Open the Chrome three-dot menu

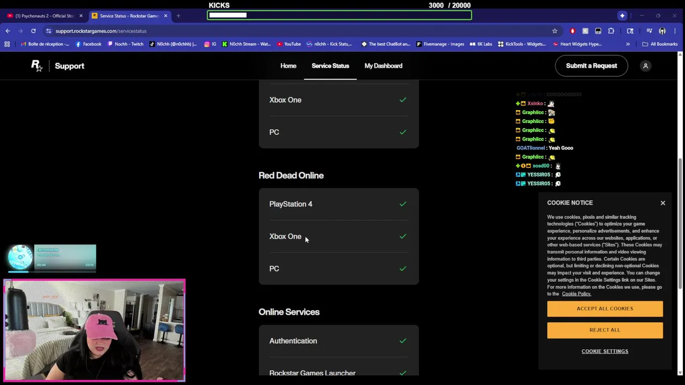coord(675,31)
